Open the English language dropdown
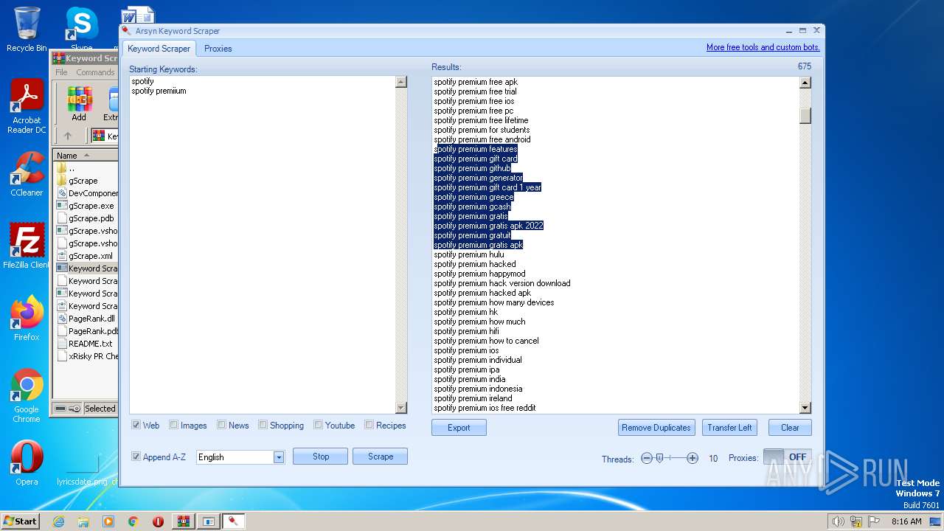 279,457
